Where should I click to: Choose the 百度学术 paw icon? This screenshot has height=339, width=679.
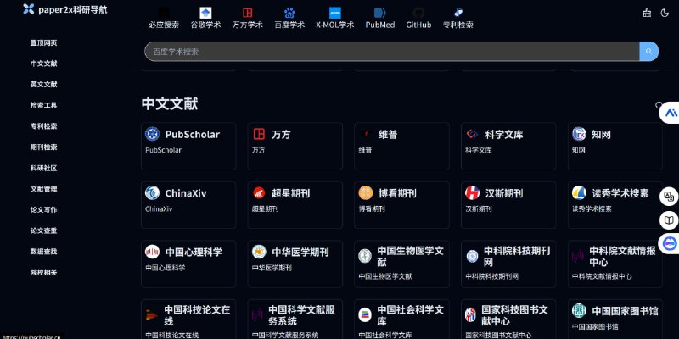(289, 14)
